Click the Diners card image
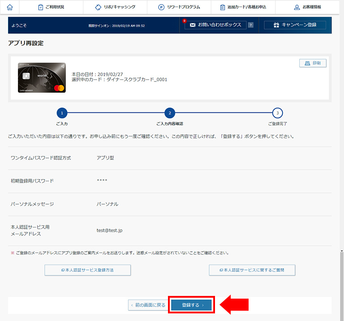344x321 pixels. coord(42,77)
